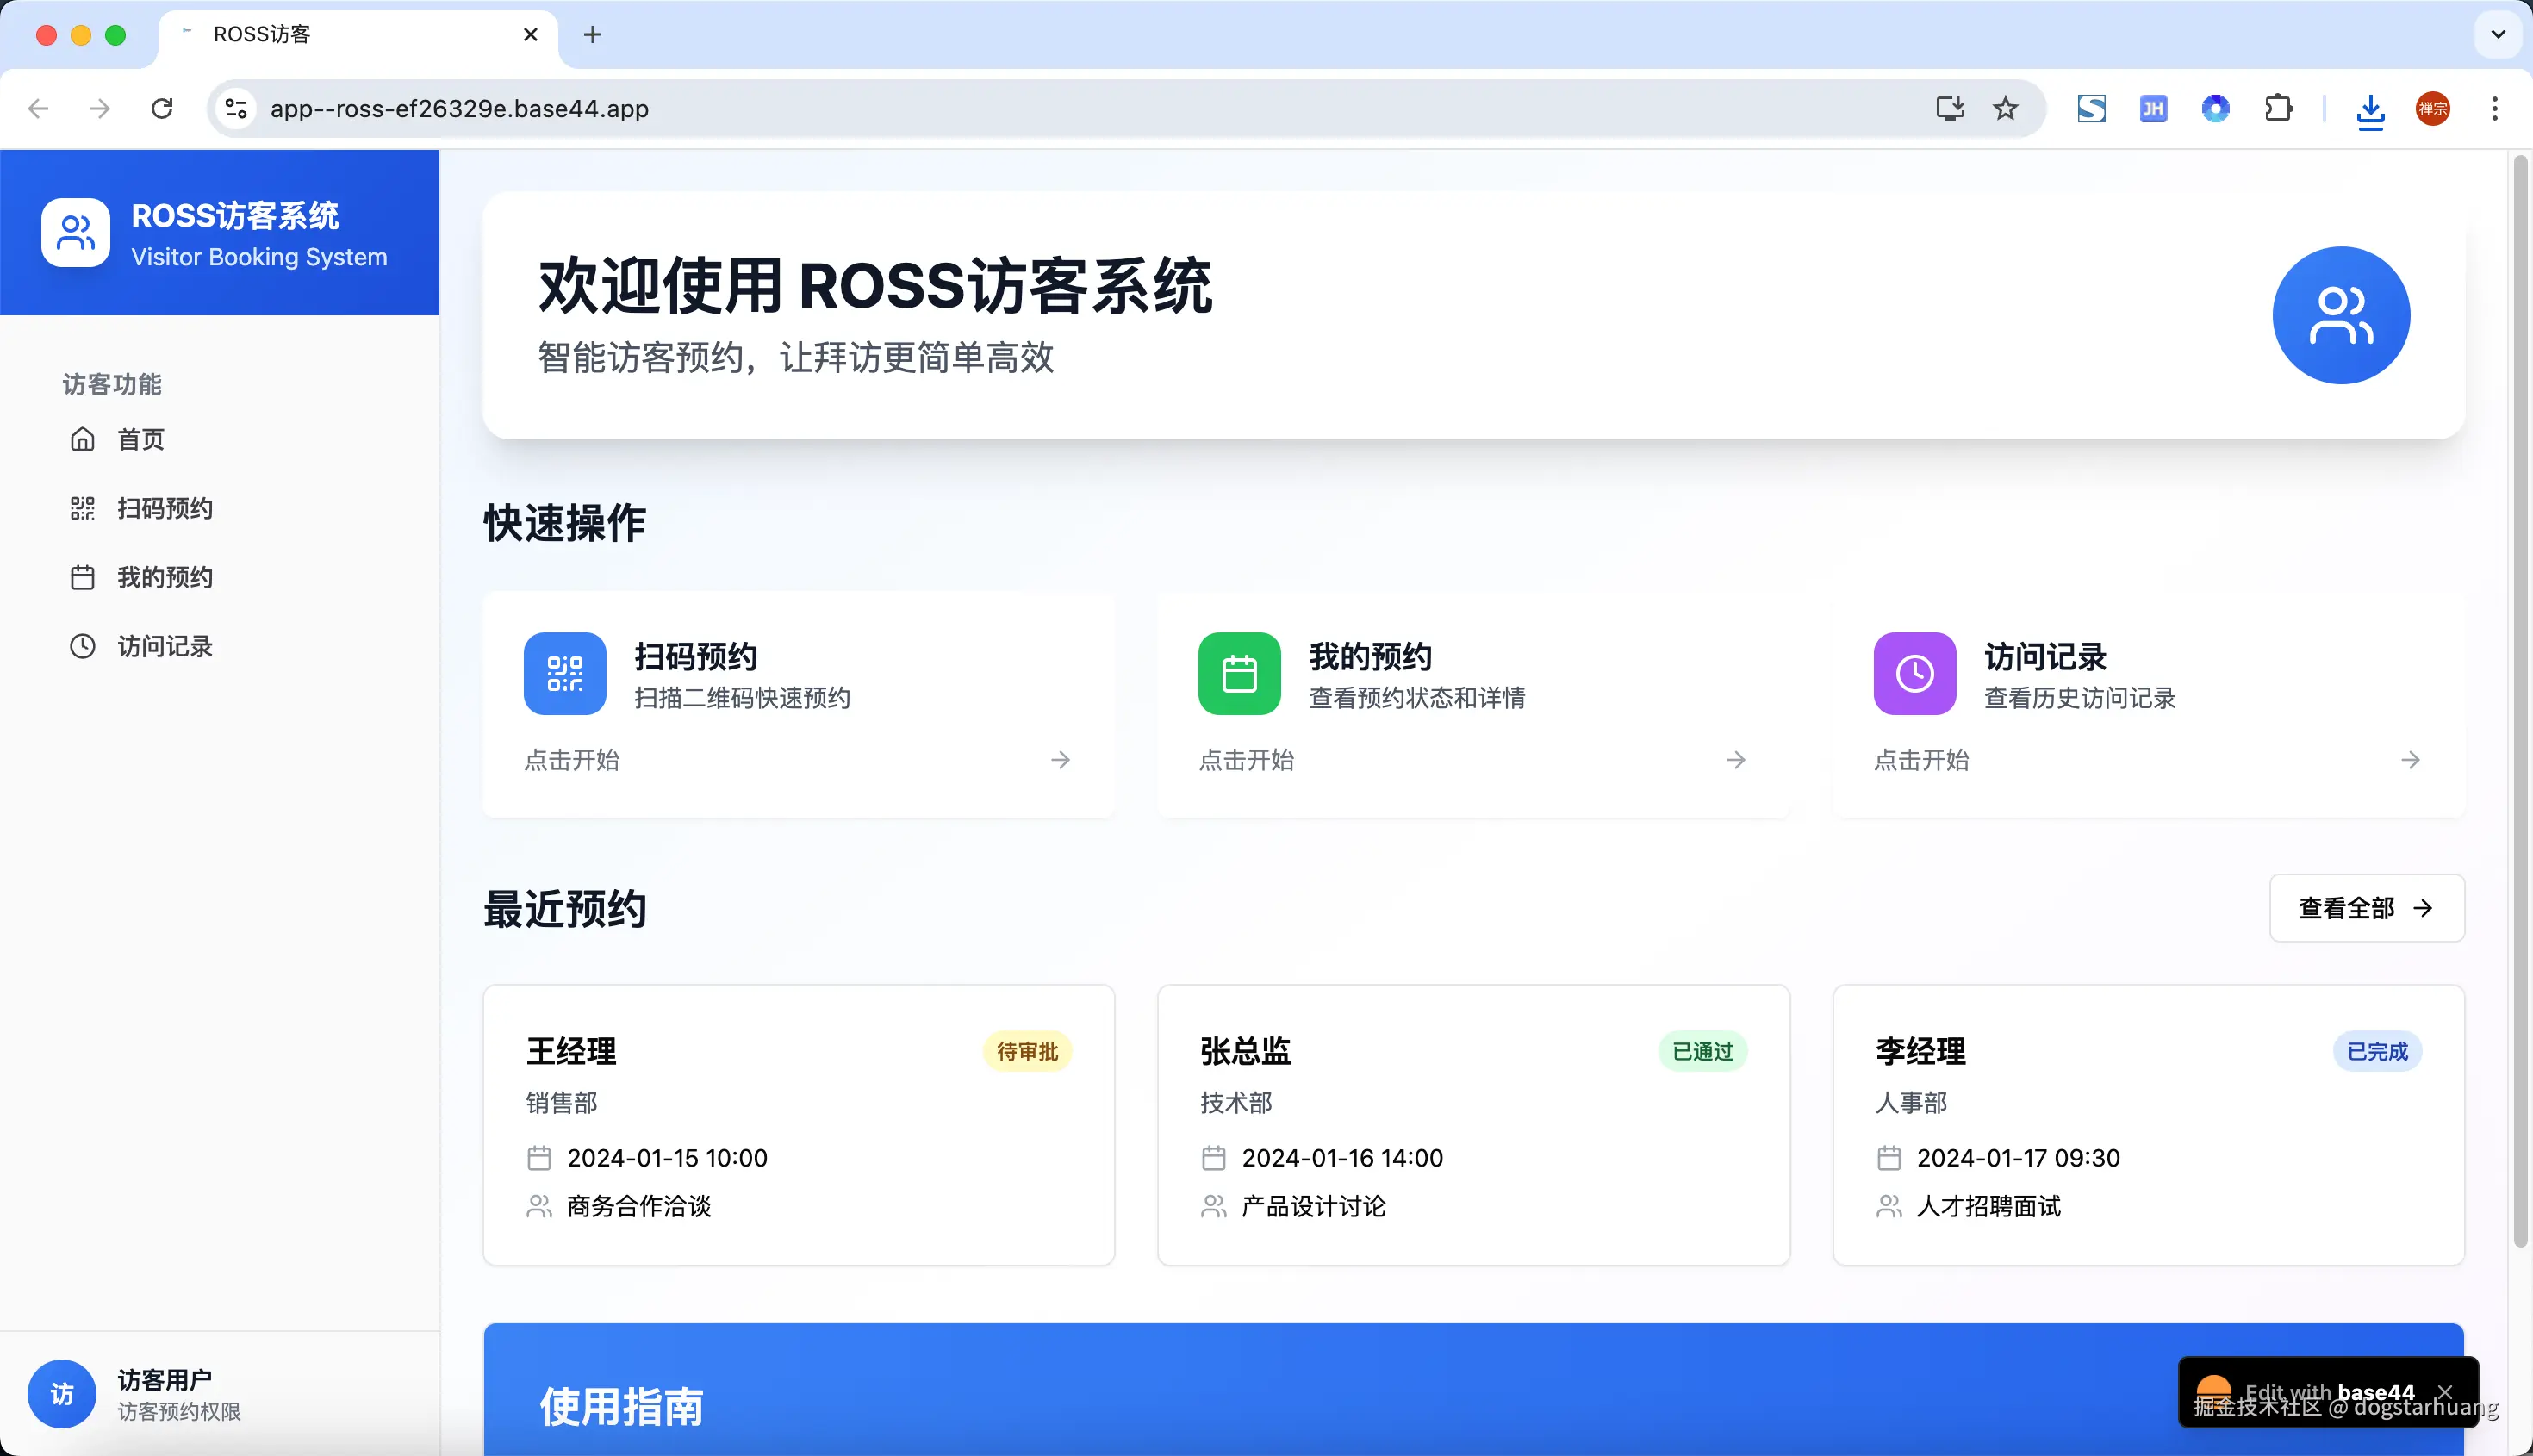Go to 首页 in sidebar
This screenshot has height=1456, width=2533.
pyautogui.click(x=140, y=439)
